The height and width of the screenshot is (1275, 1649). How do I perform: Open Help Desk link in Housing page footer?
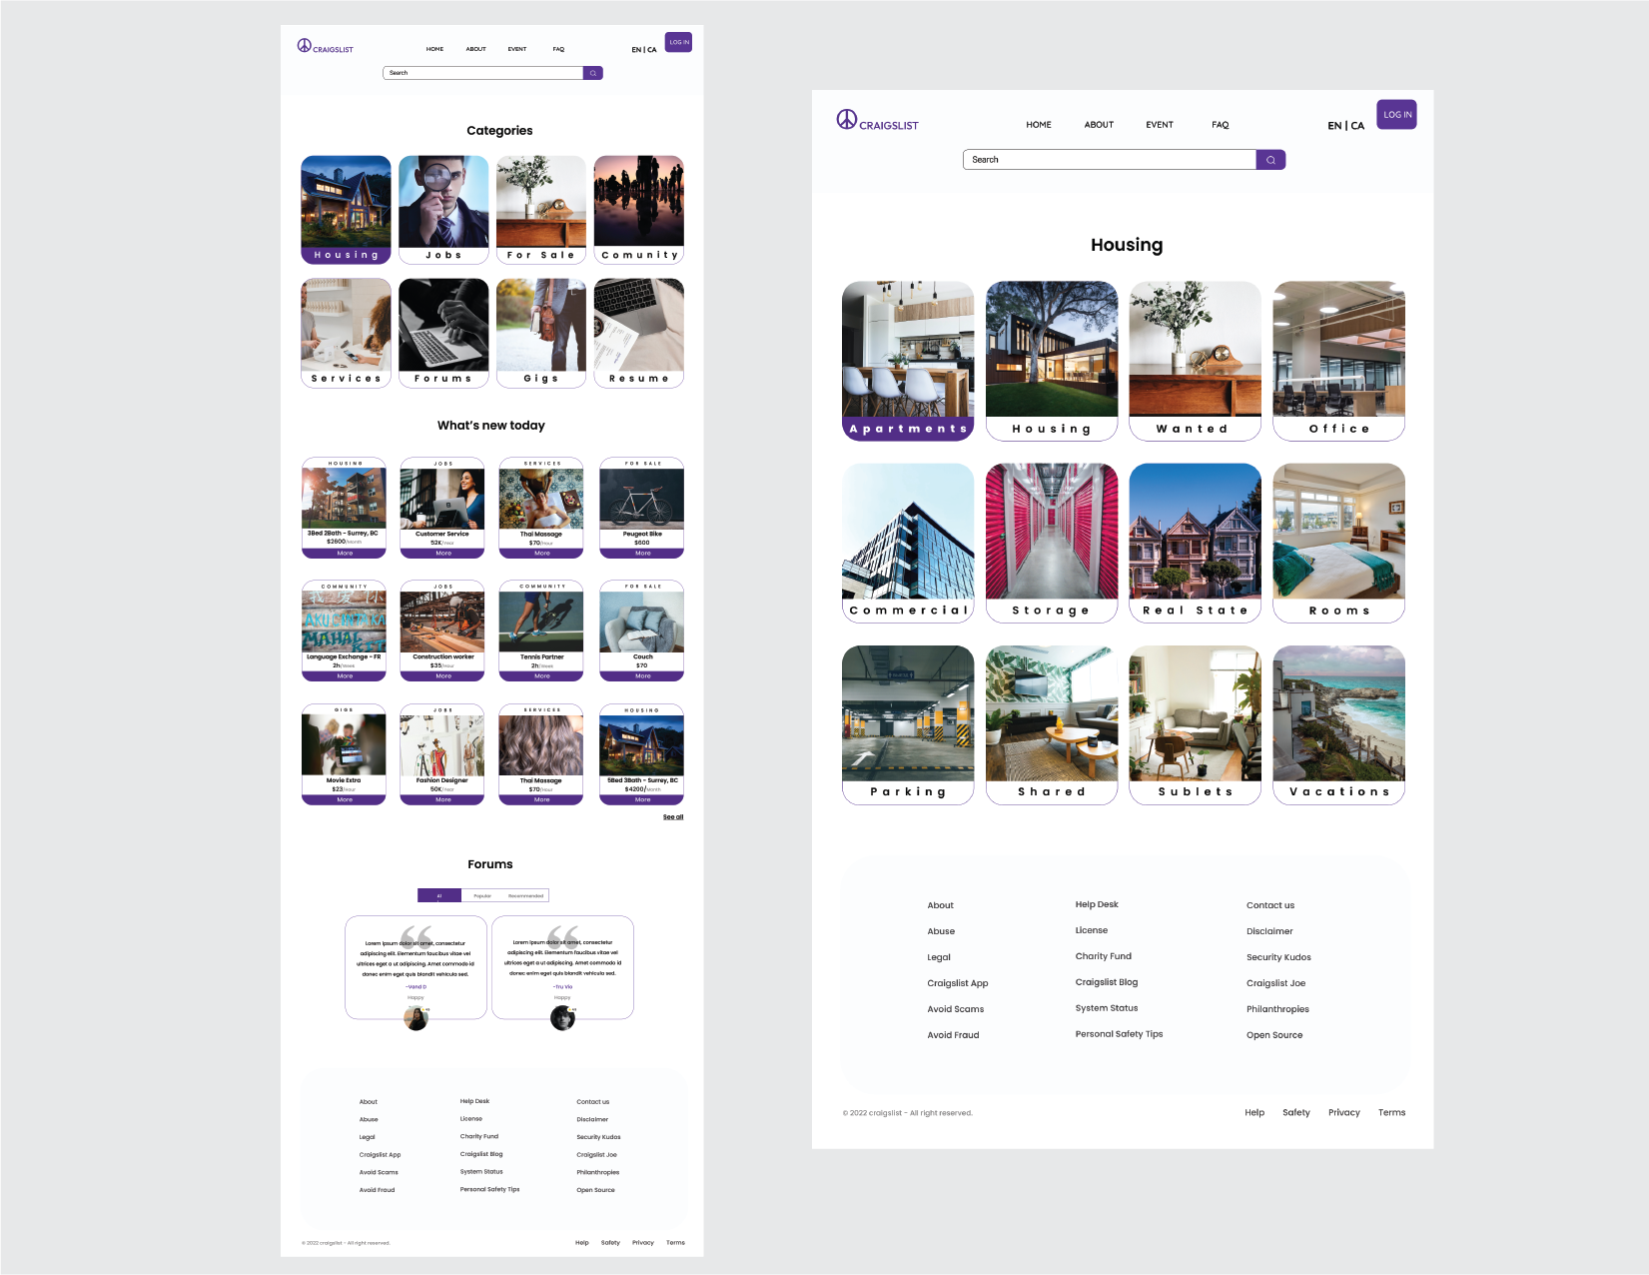click(1097, 904)
